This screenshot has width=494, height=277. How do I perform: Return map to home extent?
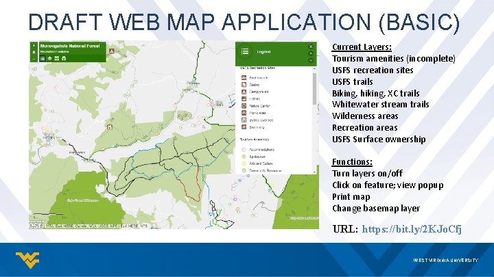coord(34,53)
